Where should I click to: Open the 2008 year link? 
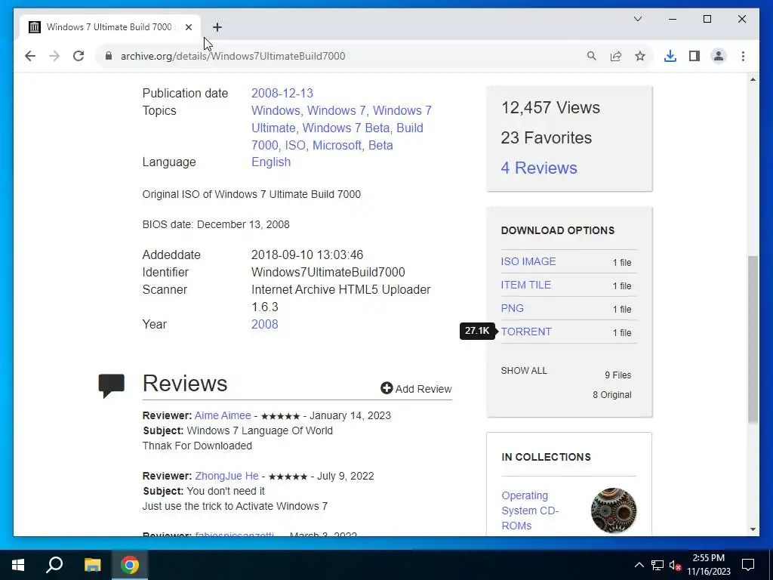pyautogui.click(x=265, y=324)
